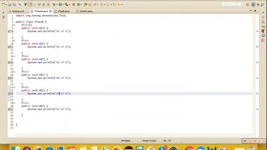
Task: Click the Search pencil toolbar icon
Action: pyautogui.click(x=95, y=5)
